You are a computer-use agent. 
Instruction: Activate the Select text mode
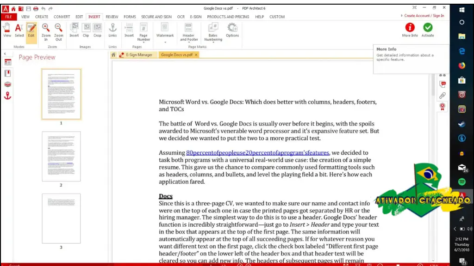pos(19,30)
